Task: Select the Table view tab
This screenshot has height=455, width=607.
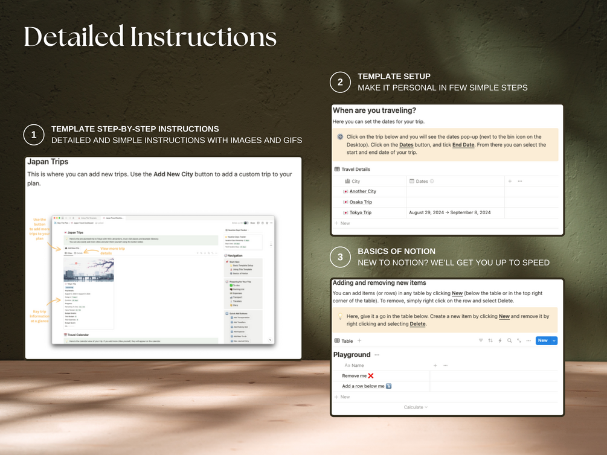Action: [x=344, y=341]
